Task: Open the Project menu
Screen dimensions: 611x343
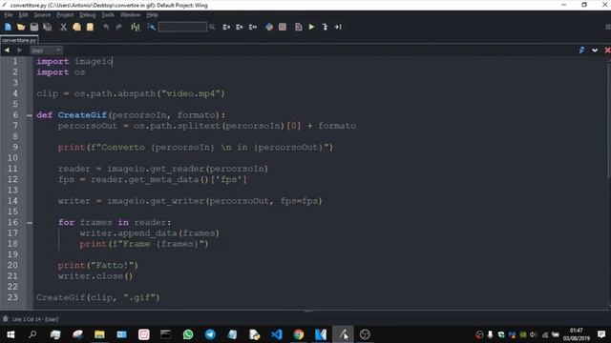Action: click(x=65, y=15)
